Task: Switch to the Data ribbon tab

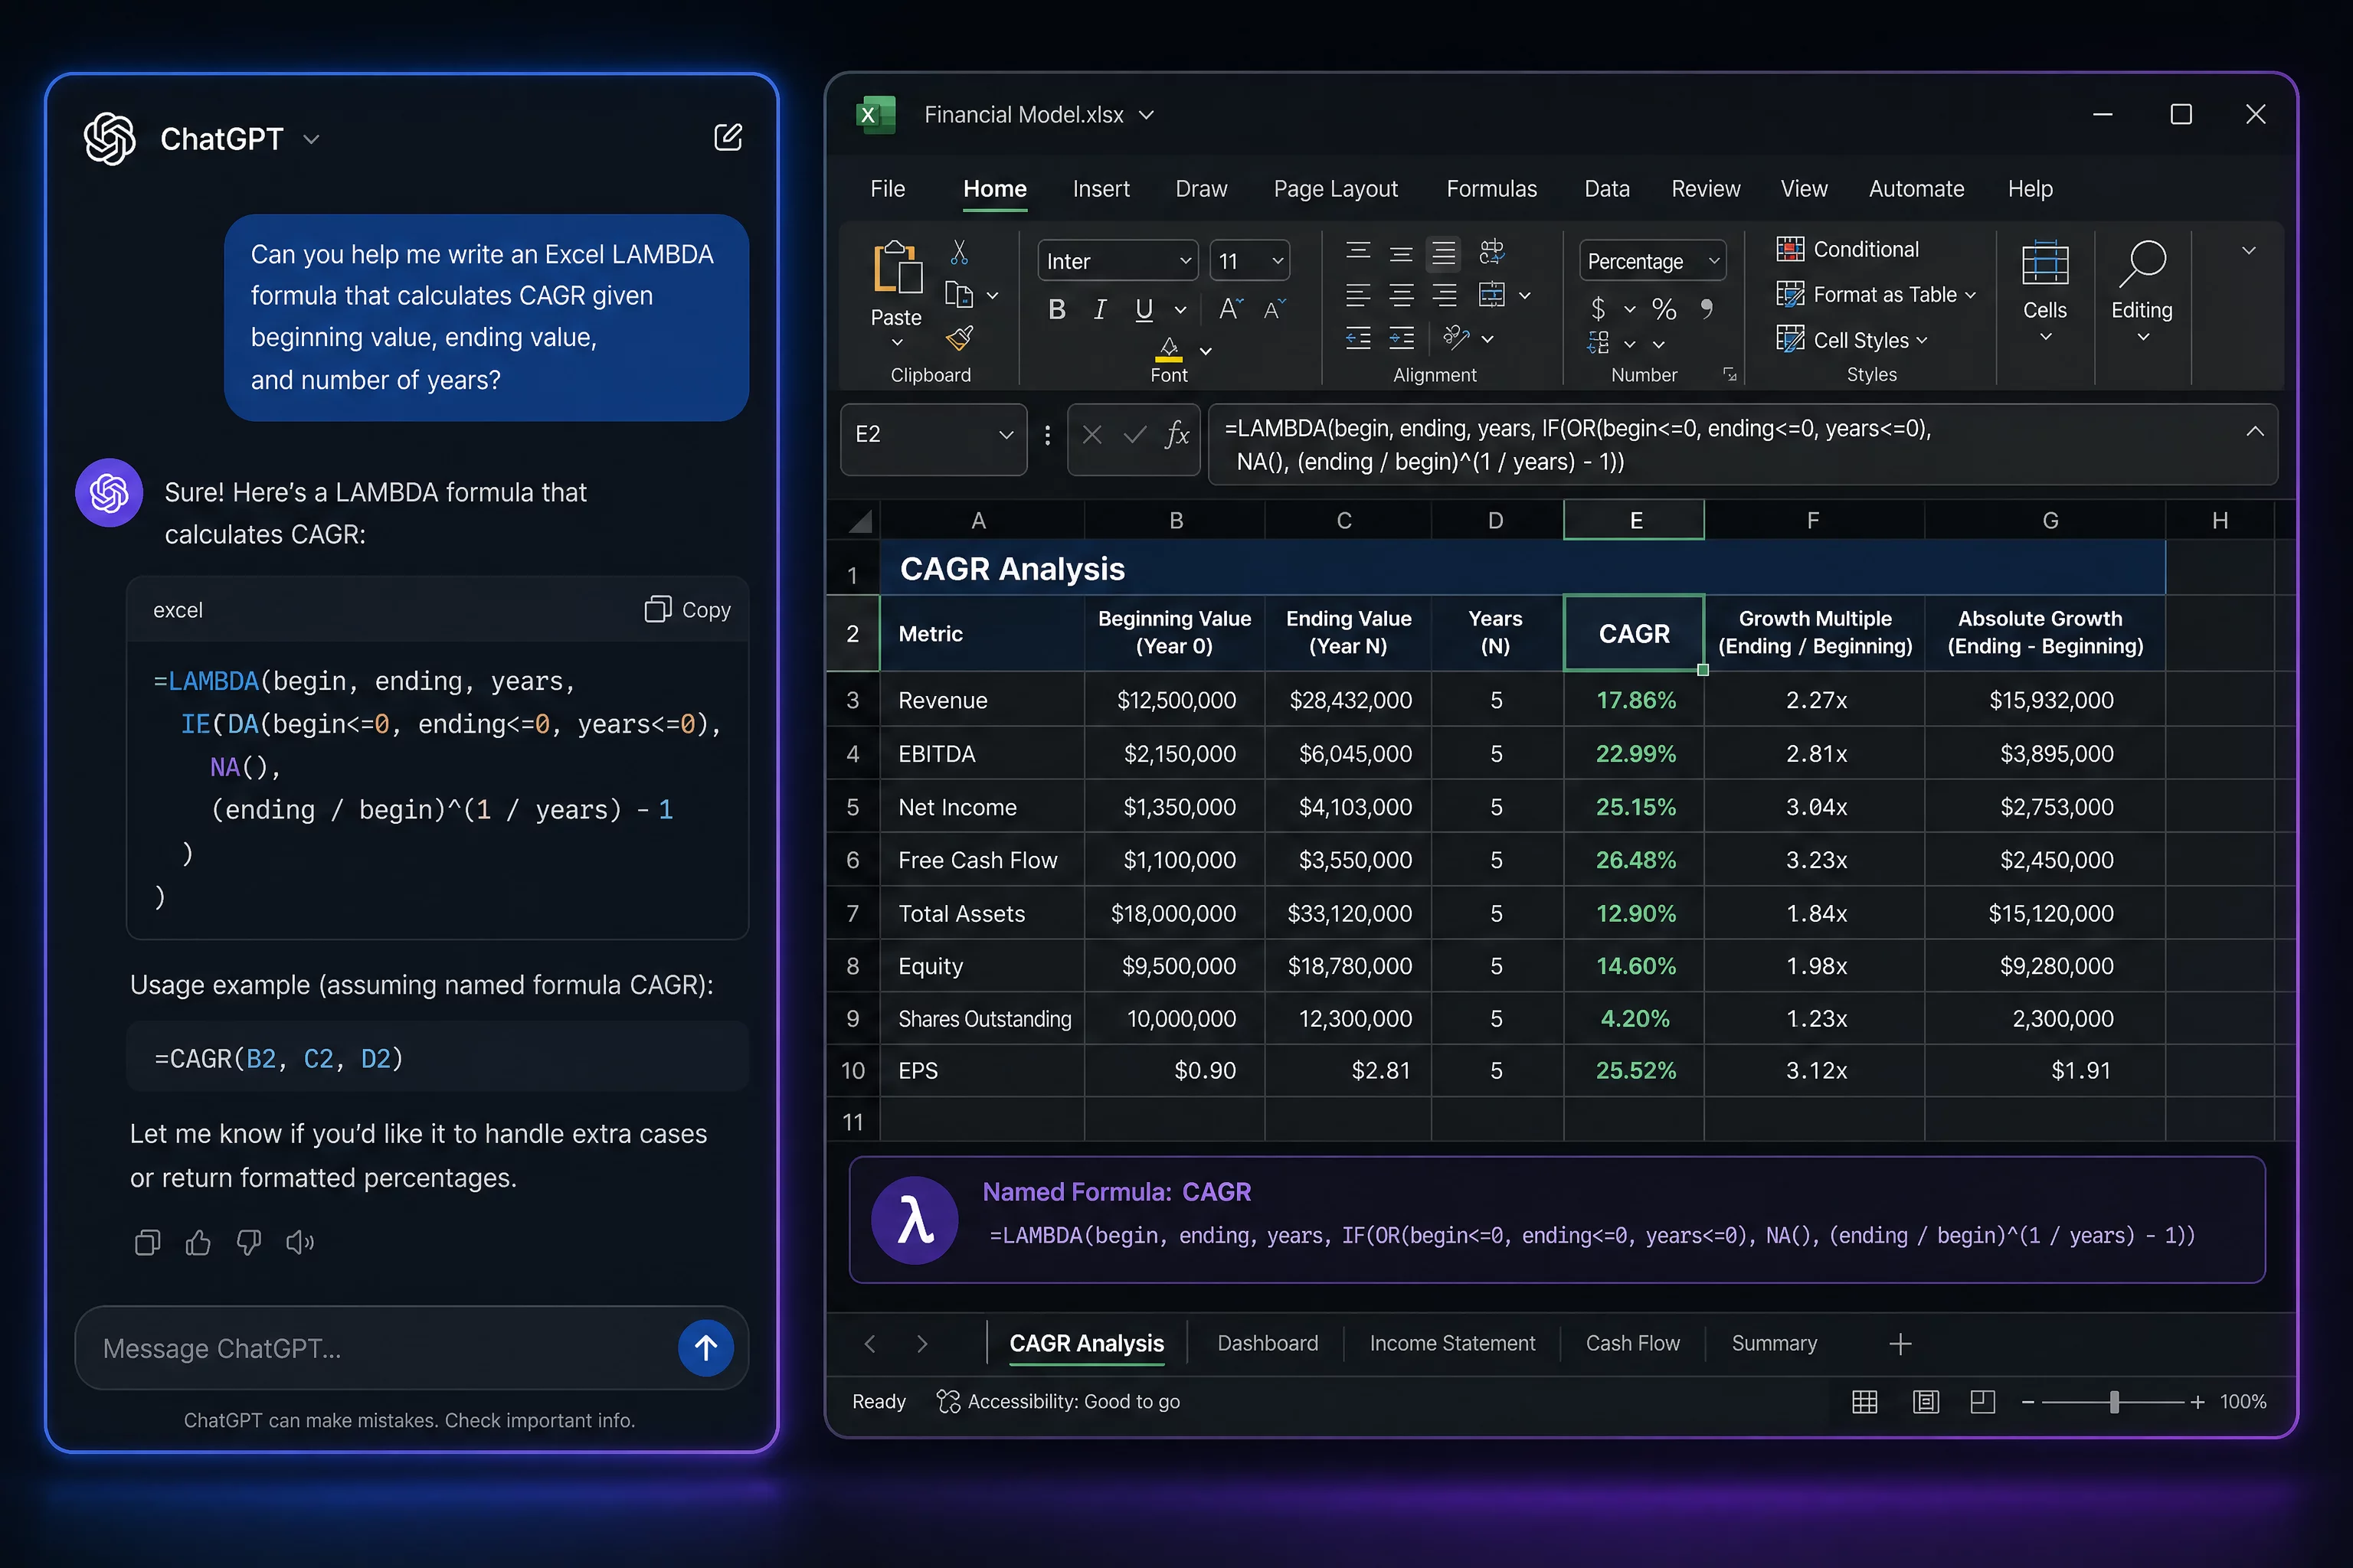Action: click(x=1607, y=189)
